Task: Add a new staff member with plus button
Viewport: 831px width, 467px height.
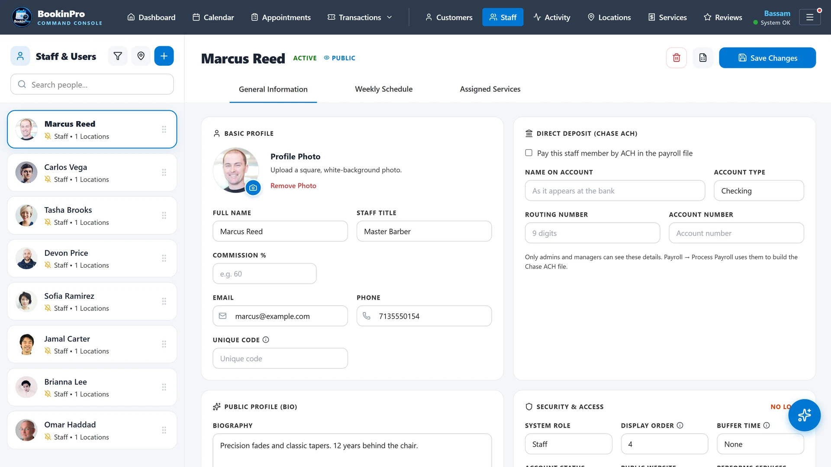Action: point(164,56)
